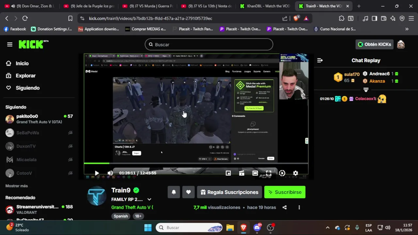Open playback speed control in the player
This screenshot has height=235, width=418.
[282, 173]
